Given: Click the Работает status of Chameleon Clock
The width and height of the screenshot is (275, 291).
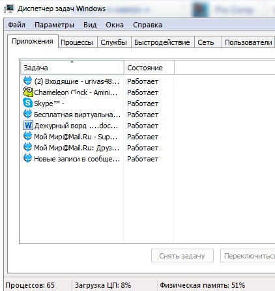Looking at the screenshot, I should [x=143, y=92].
